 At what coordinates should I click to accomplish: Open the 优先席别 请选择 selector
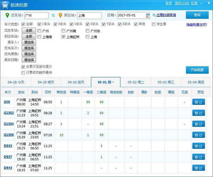point(29,54)
